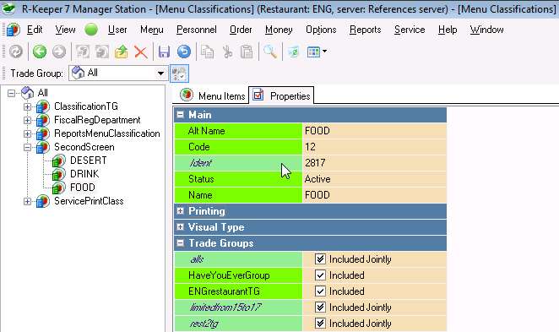Click the Code value field 12
This screenshot has width=559, height=332.
point(374,146)
